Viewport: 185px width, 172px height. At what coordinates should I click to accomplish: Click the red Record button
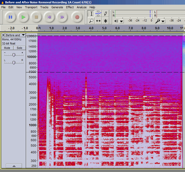(77, 17)
